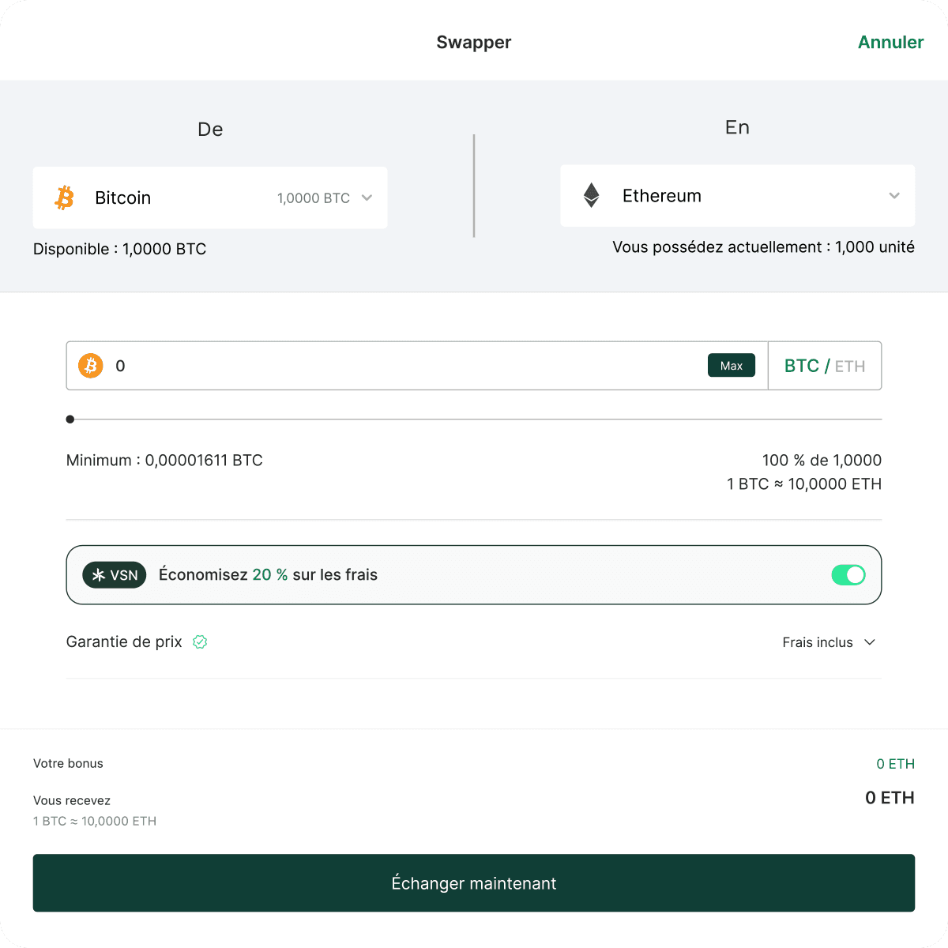Click the Bitcoin coin icon inside the amount field
Viewport: 948px width, 948px height.
pos(90,365)
